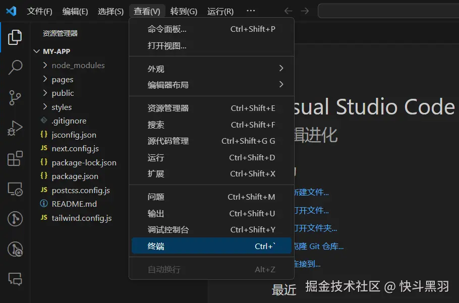Choose 扩展 menu entry
Viewport: 459px width, 303px height.
tap(211, 174)
